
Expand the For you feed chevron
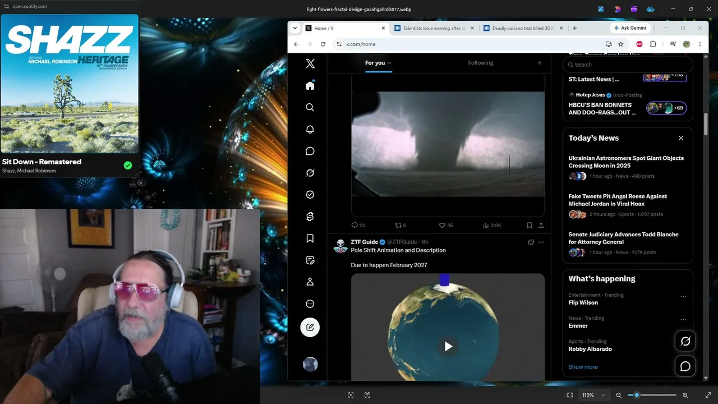(389, 63)
